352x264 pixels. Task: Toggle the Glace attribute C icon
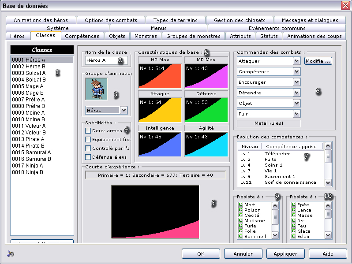point(293,231)
